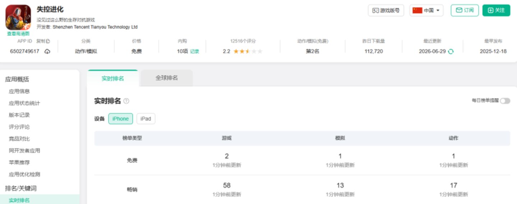Viewport: 517px width, 204px height.
Task: Open the 游戏版号 button
Action: [x=386, y=10]
